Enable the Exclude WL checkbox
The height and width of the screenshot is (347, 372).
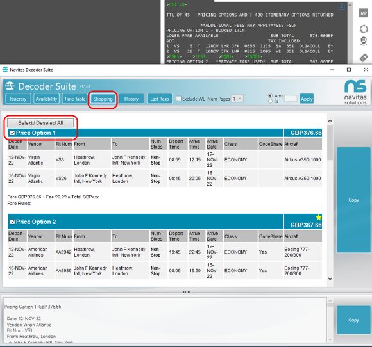pyautogui.click(x=179, y=99)
